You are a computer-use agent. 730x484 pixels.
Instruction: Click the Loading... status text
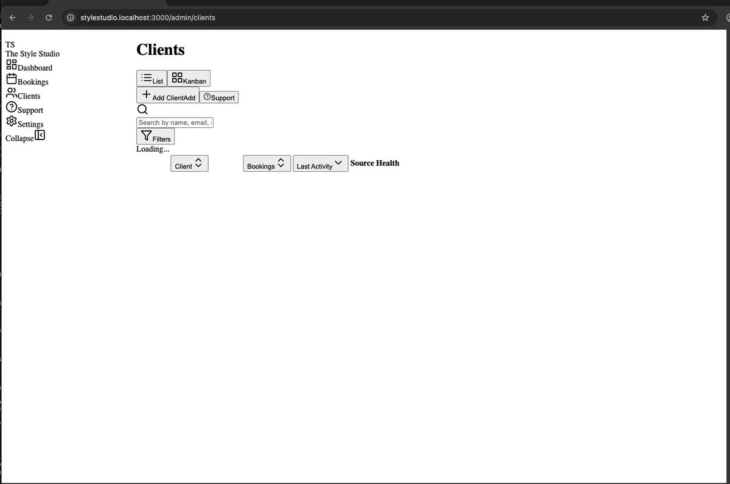click(x=153, y=149)
